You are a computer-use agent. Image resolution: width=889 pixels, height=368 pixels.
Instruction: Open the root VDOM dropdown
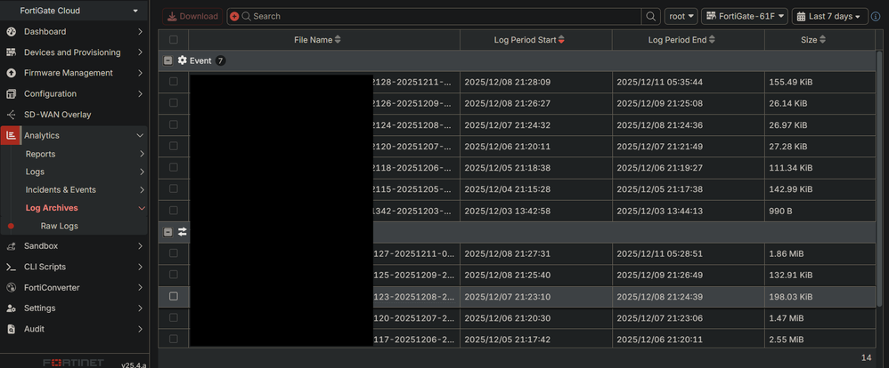coord(681,16)
